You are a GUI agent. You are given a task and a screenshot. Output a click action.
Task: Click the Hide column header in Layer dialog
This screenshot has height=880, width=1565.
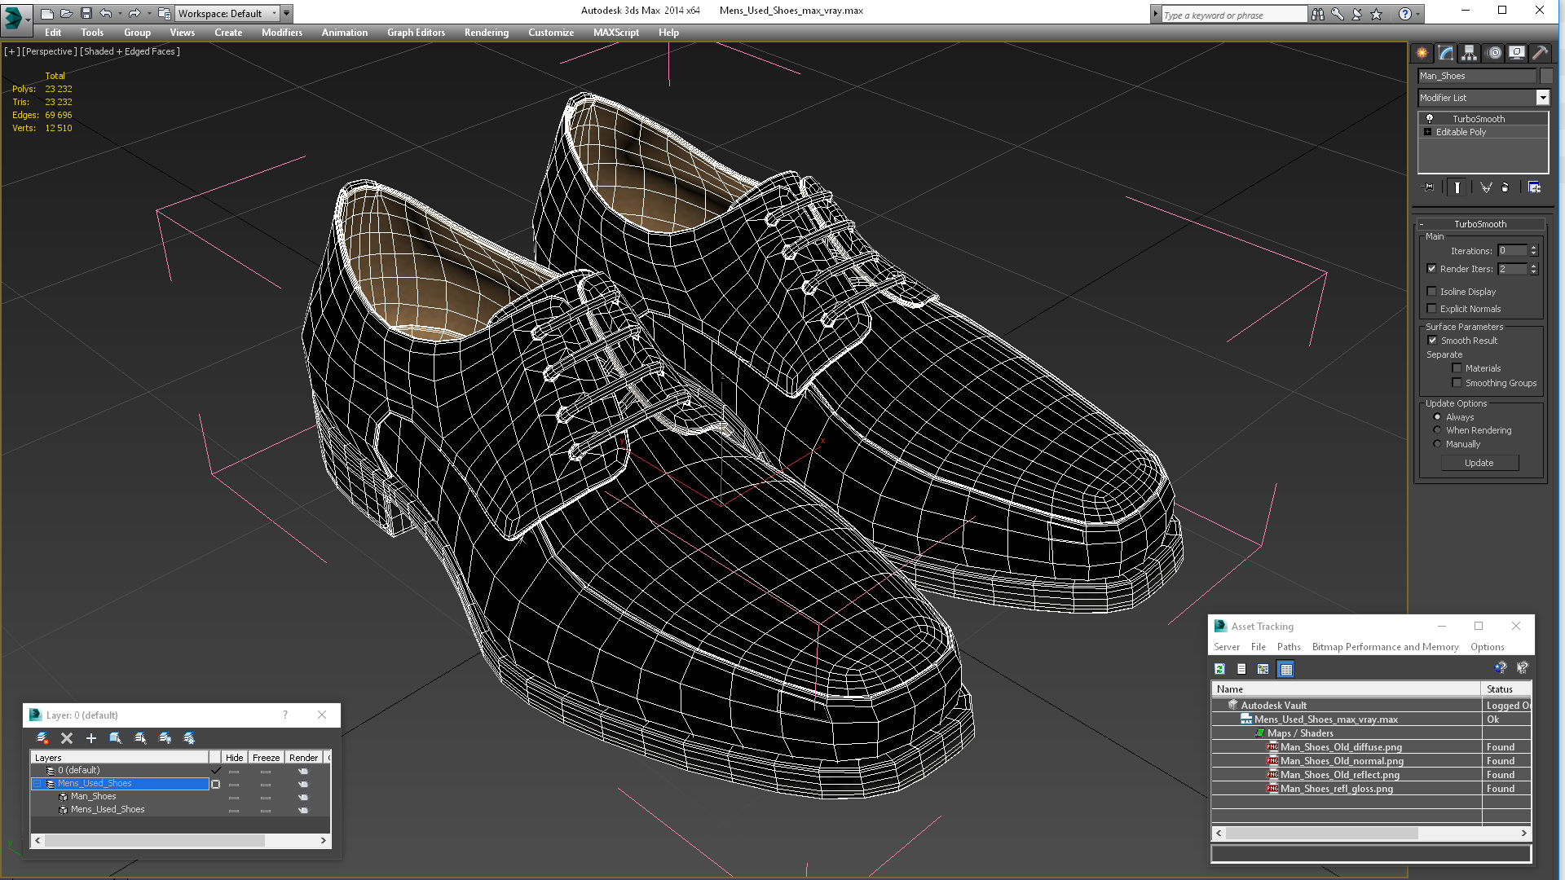click(234, 758)
